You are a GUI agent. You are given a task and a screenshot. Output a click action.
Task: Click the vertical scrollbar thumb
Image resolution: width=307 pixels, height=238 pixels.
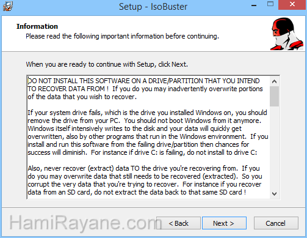pos(274,96)
